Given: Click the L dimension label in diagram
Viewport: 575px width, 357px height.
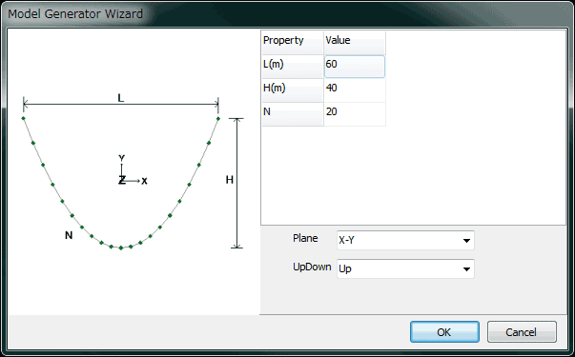Looking at the screenshot, I should pos(121,98).
